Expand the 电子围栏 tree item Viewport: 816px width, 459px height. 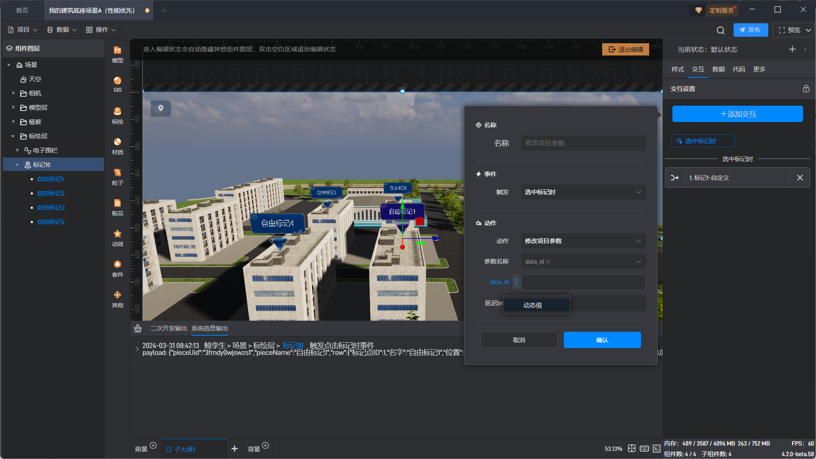pyautogui.click(x=18, y=150)
